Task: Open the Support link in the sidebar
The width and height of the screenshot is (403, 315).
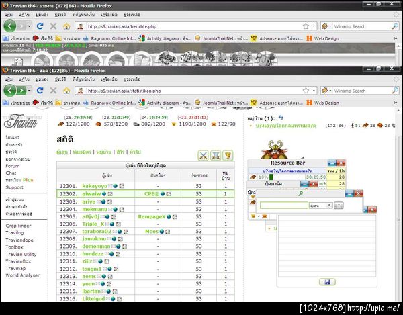Action: coord(14,187)
